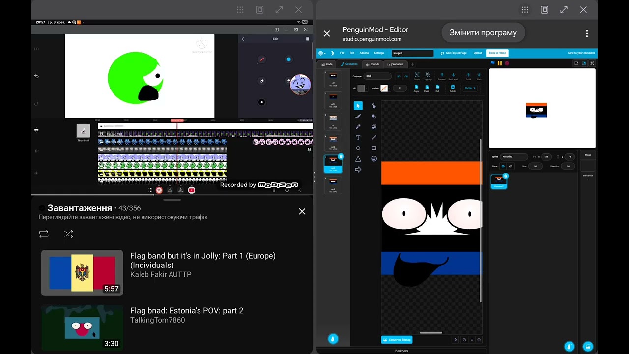Click the Copy icon in costume toolbar
Viewport: 629px width, 354px height.
(416, 88)
